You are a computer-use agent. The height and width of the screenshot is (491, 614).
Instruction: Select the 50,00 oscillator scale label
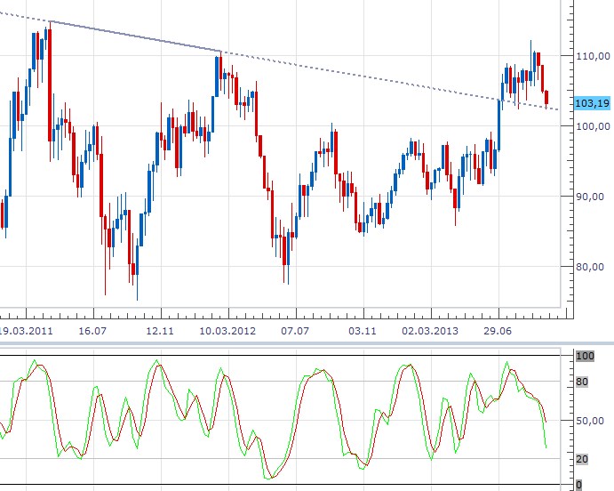coord(589,421)
